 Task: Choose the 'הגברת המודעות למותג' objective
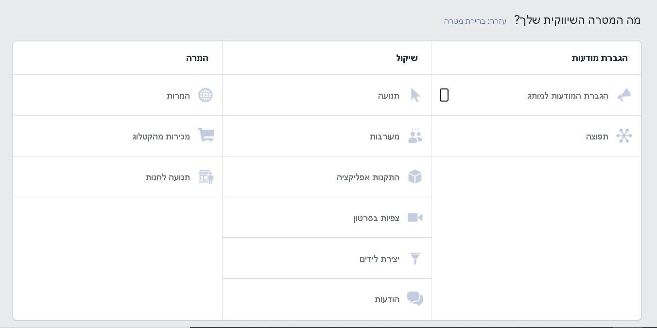pyautogui.click(x=568, y=96)
